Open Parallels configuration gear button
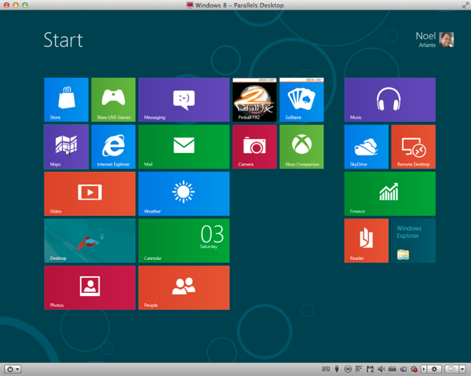The width and height of the screenshot is (471, 376). click(x=434, y=369)
